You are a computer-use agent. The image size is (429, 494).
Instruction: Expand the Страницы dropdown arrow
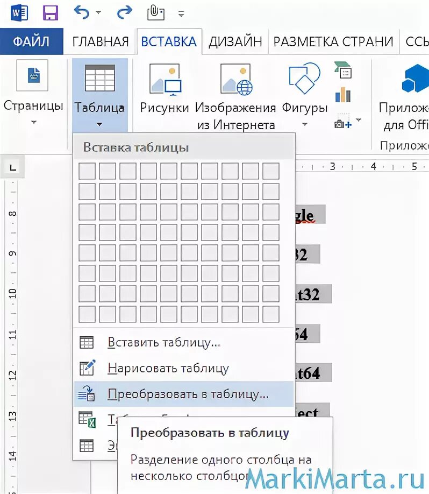click(34, 122)
